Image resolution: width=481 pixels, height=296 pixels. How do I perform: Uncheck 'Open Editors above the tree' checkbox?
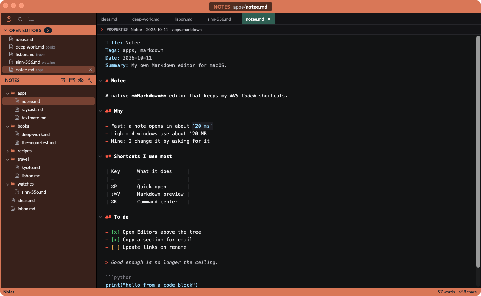coord(115,232)
